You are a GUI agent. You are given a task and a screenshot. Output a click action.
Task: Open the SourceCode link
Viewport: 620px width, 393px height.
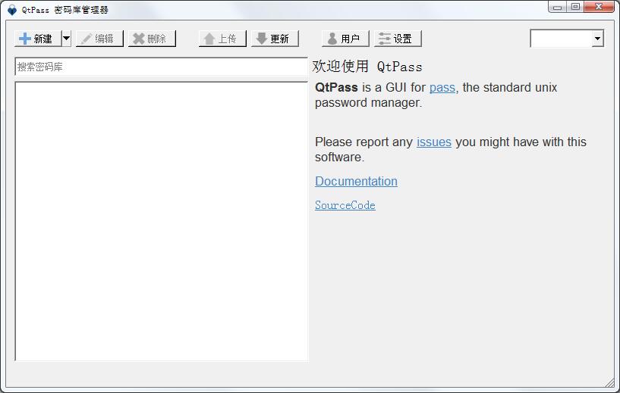pyautogui.click(x=345, y=205)
